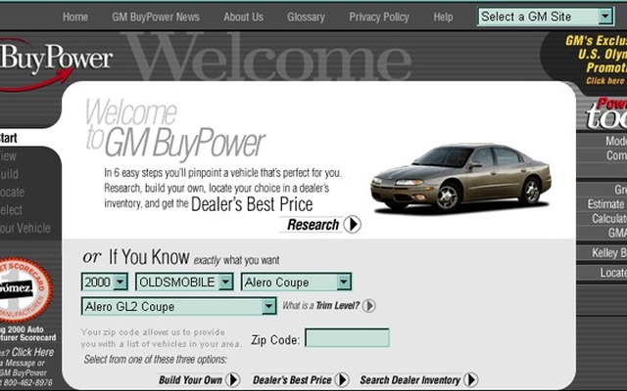Open the OLDSMOBILE make dropdown
This screenshot has width=627, height=391.
[184, 282]
